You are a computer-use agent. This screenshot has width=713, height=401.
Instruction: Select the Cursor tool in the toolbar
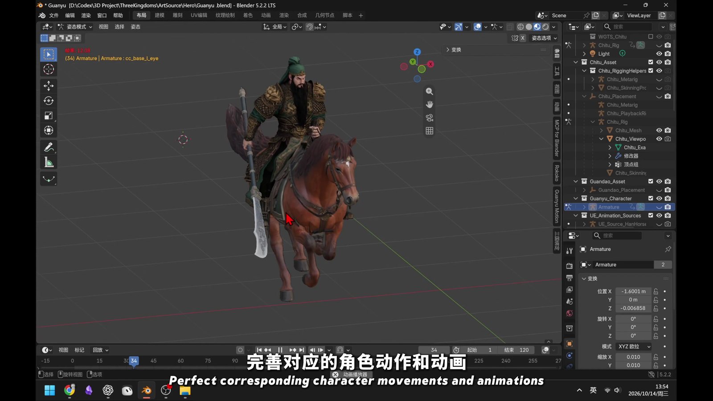pyautogui.click(x=49, y=69)
